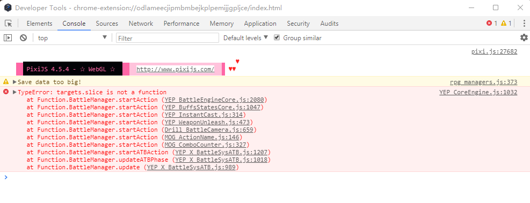This screenshot has height=203, width=530.
Task: Click the Developer Tools window title icon
Action: (8, 7)
